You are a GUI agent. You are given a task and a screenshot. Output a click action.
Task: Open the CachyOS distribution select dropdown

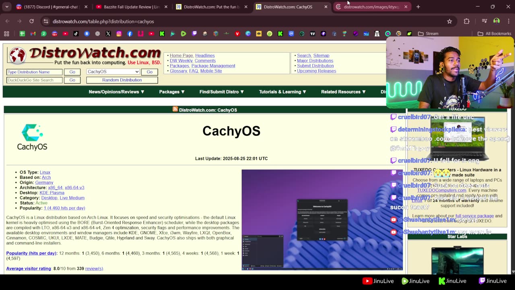(113, 72)
